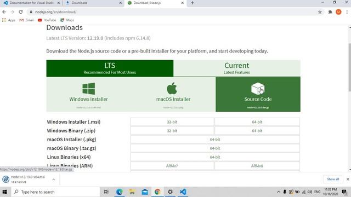
Task: Click Show all downloads
Action: [333, 179]
